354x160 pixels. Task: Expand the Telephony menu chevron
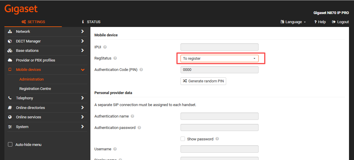click(82, 98)
